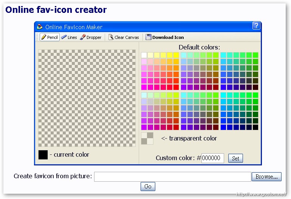Pick the black swatch in default colors
Screen dimensions: 291x199
click(x=255, y=127)
